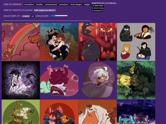Open the four-character gray sticker sheet

click(x=136, y=42)
